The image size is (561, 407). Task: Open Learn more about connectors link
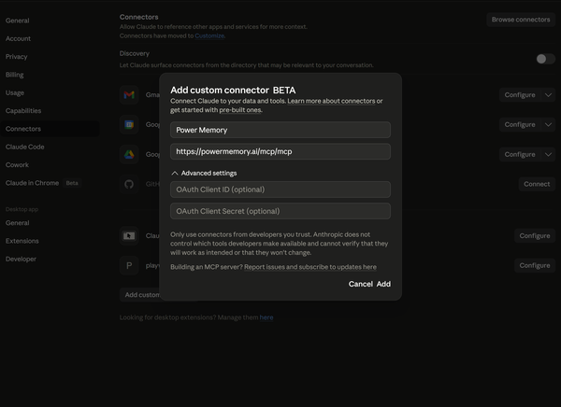coord(331,101)
